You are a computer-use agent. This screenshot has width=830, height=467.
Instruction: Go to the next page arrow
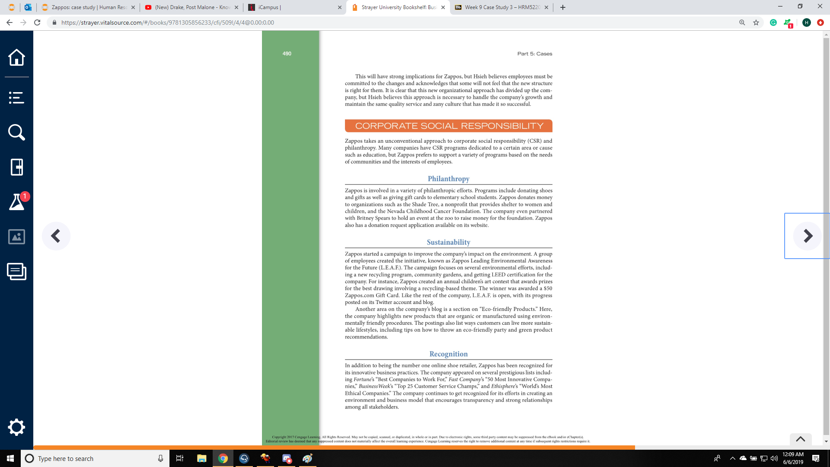[808, 236]
